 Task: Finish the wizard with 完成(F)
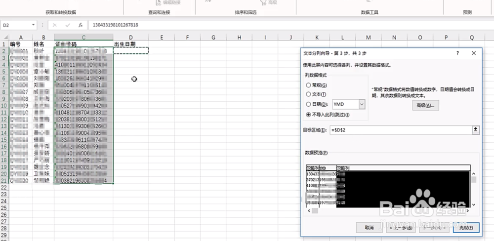pos(466,228)
